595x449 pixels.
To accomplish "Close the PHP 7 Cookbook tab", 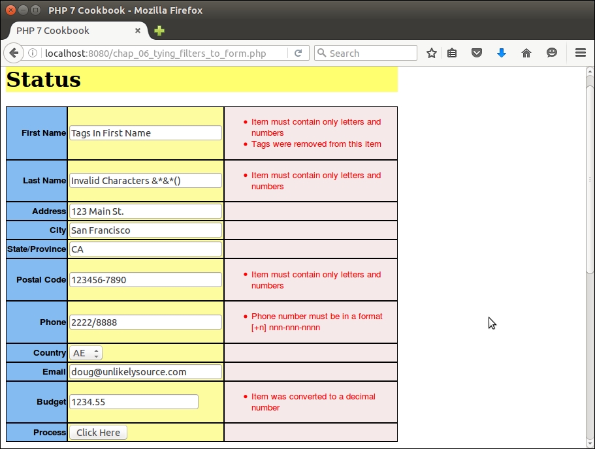I will [138, 31].
